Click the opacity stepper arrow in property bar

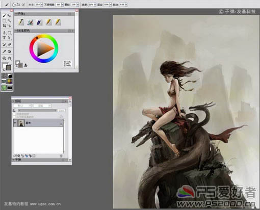[62, 5]
